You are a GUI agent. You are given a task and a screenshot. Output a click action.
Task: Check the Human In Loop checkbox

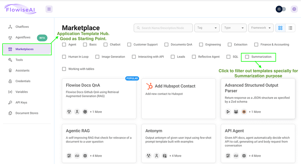click(64, 57)
